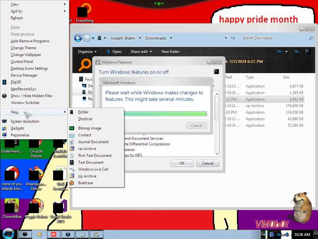Open the Windows Features taskbar button
The height and width of the screenshot is (239, 318).
pos(97,234)
